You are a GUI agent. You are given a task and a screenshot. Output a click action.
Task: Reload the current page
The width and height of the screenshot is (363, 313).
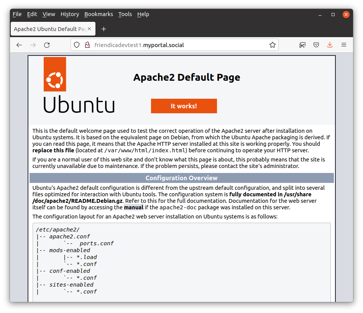(47, 45)
